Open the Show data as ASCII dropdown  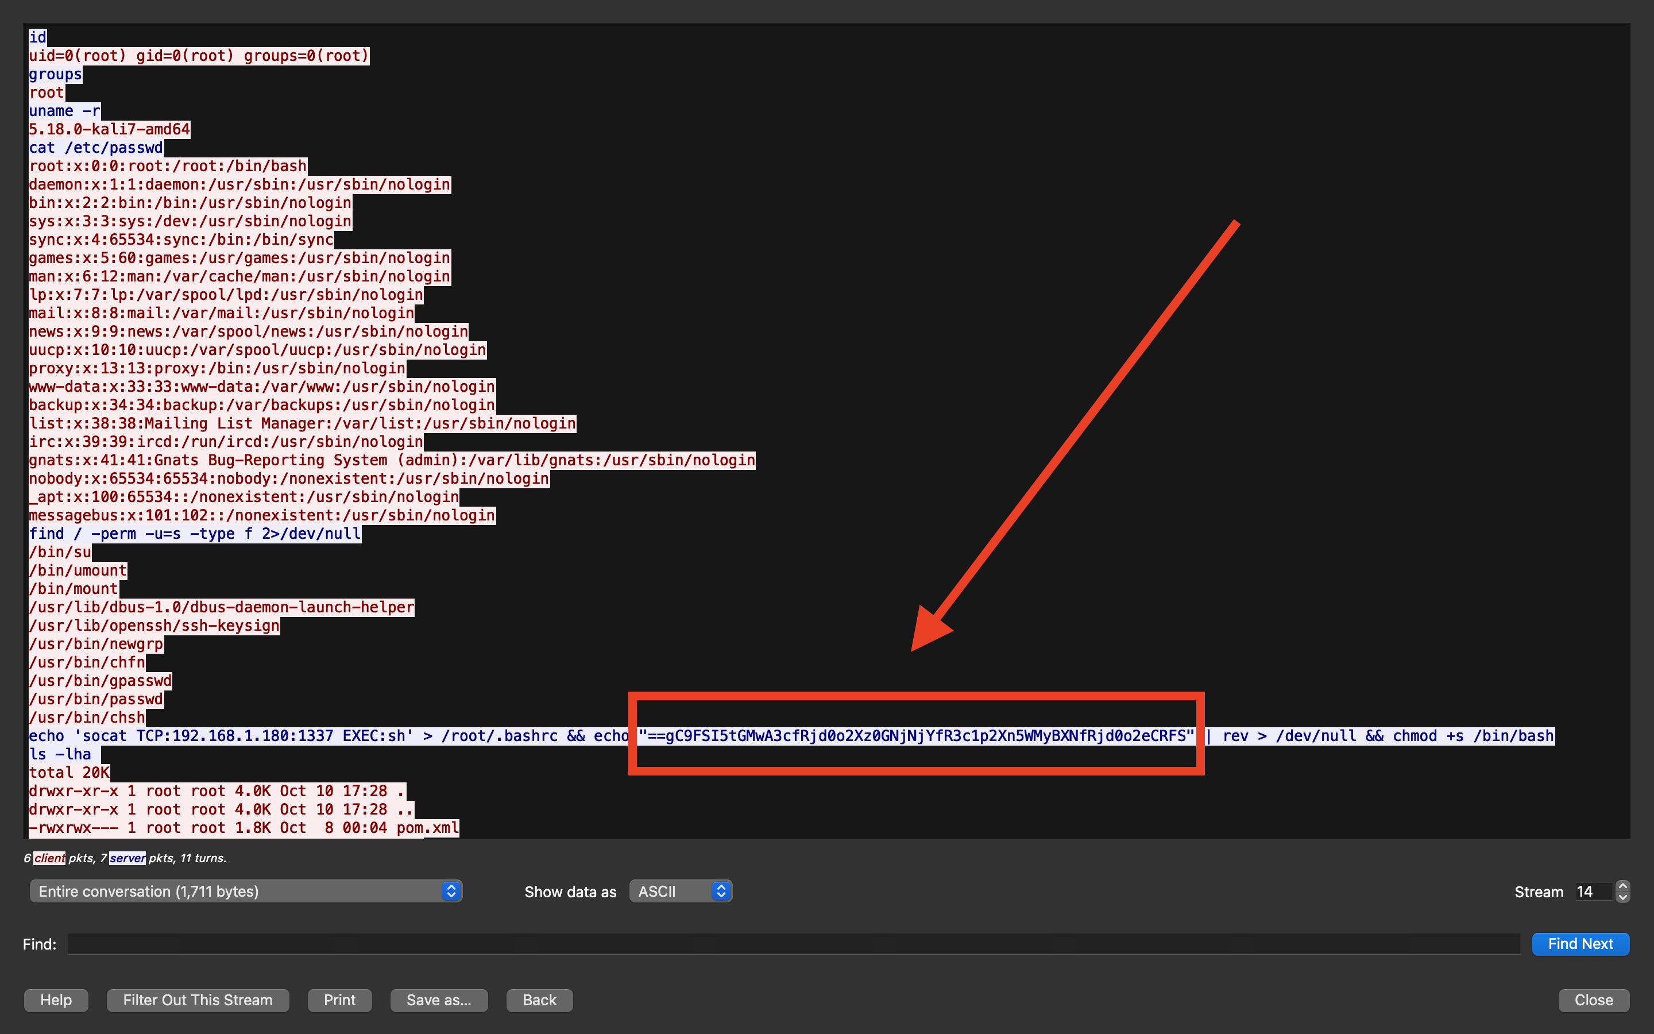pyautogui.click(x=681, y=891)
